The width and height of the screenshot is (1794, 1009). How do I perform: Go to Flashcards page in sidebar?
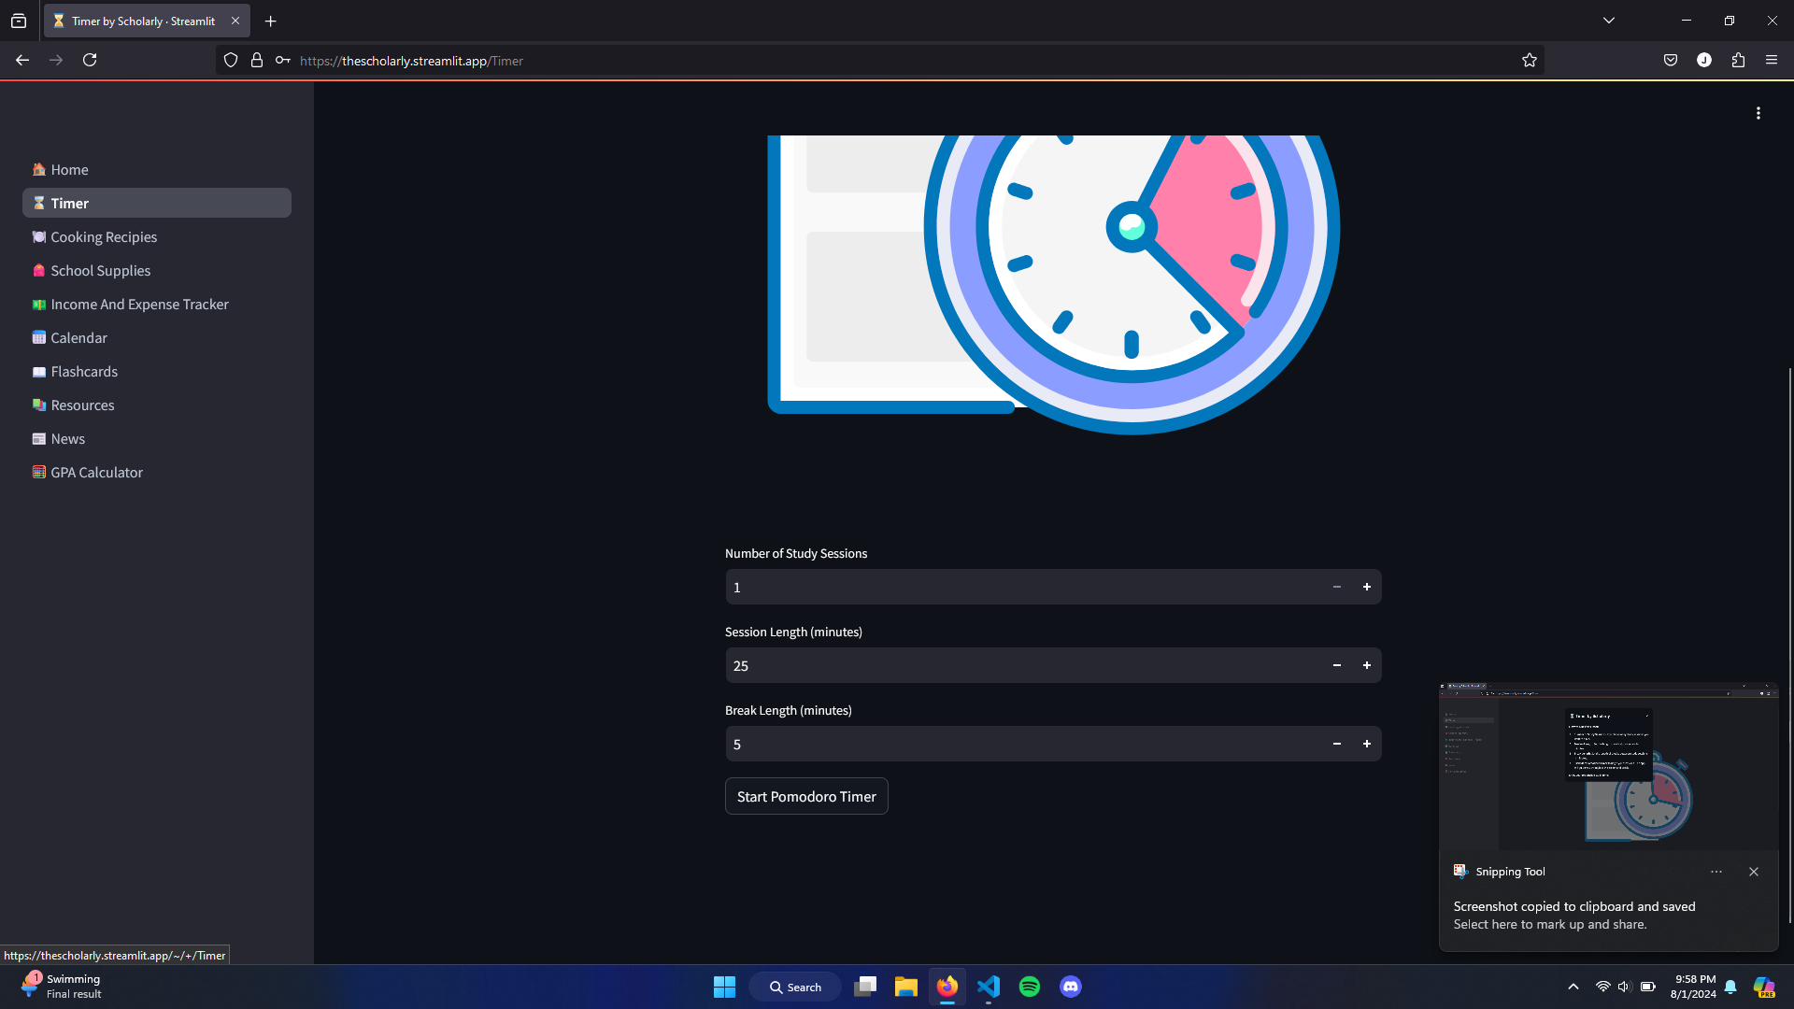(x=84, y=372)
